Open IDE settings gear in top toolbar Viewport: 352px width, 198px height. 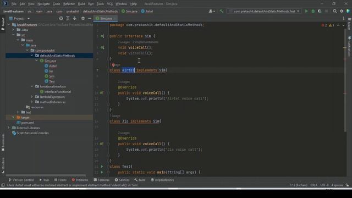[x=342, y=11]
